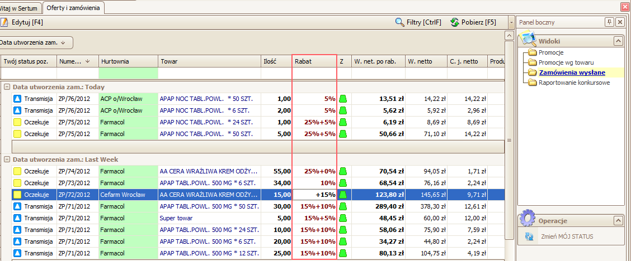Click yellow Oczekuje status icon for ZP/74/2012

click(17, 171)
